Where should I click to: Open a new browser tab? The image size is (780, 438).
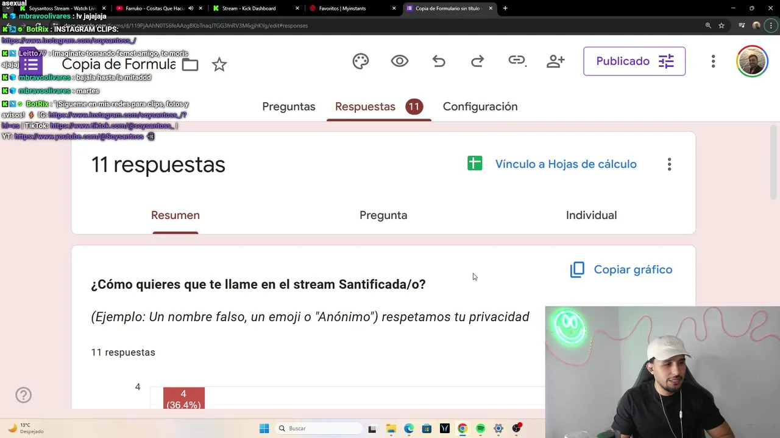point(505,9)
